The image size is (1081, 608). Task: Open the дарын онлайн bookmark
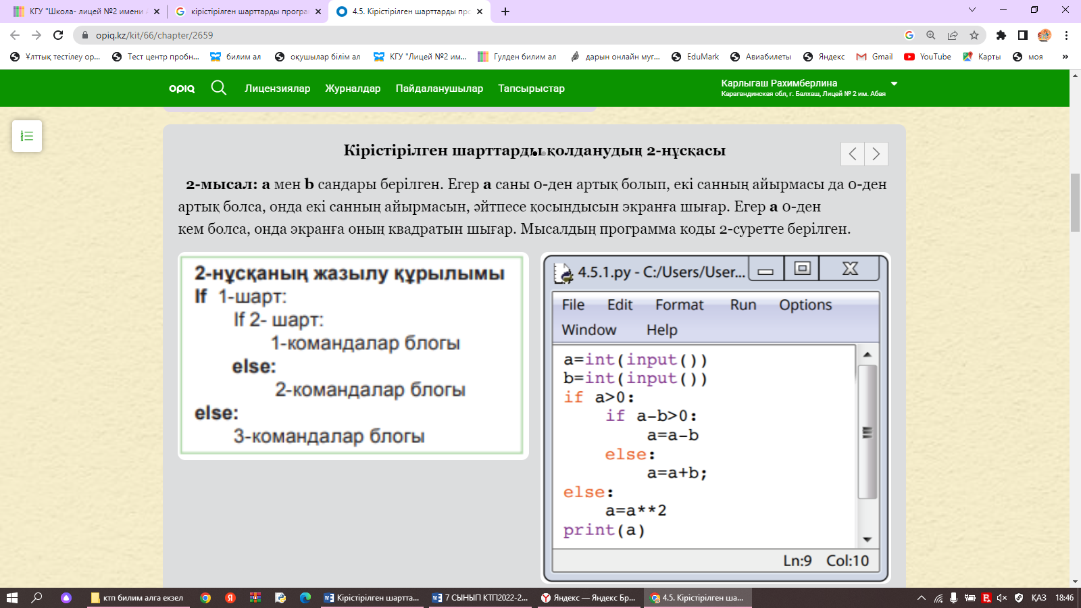point(615,57)
